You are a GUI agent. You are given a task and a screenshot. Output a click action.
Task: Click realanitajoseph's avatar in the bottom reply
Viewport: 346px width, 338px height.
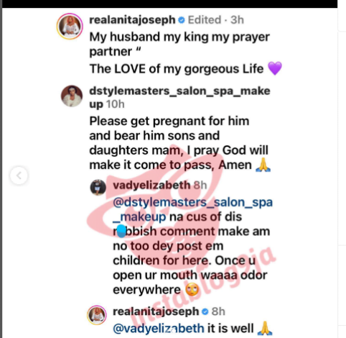pos(97,315)
